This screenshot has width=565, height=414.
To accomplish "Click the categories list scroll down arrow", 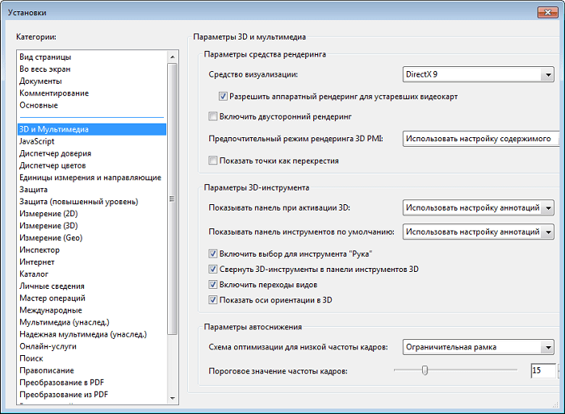I will [172, 398].
